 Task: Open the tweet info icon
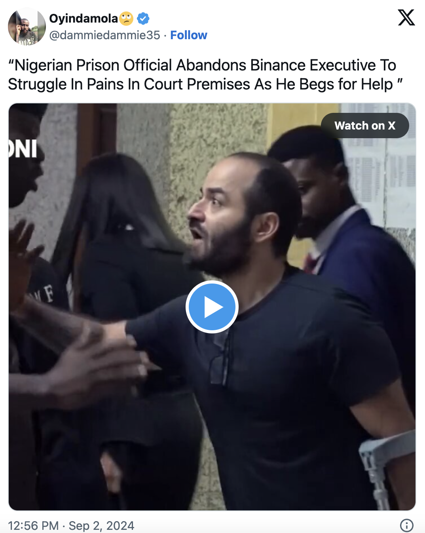pyautogui.click(x=407, y=525)
